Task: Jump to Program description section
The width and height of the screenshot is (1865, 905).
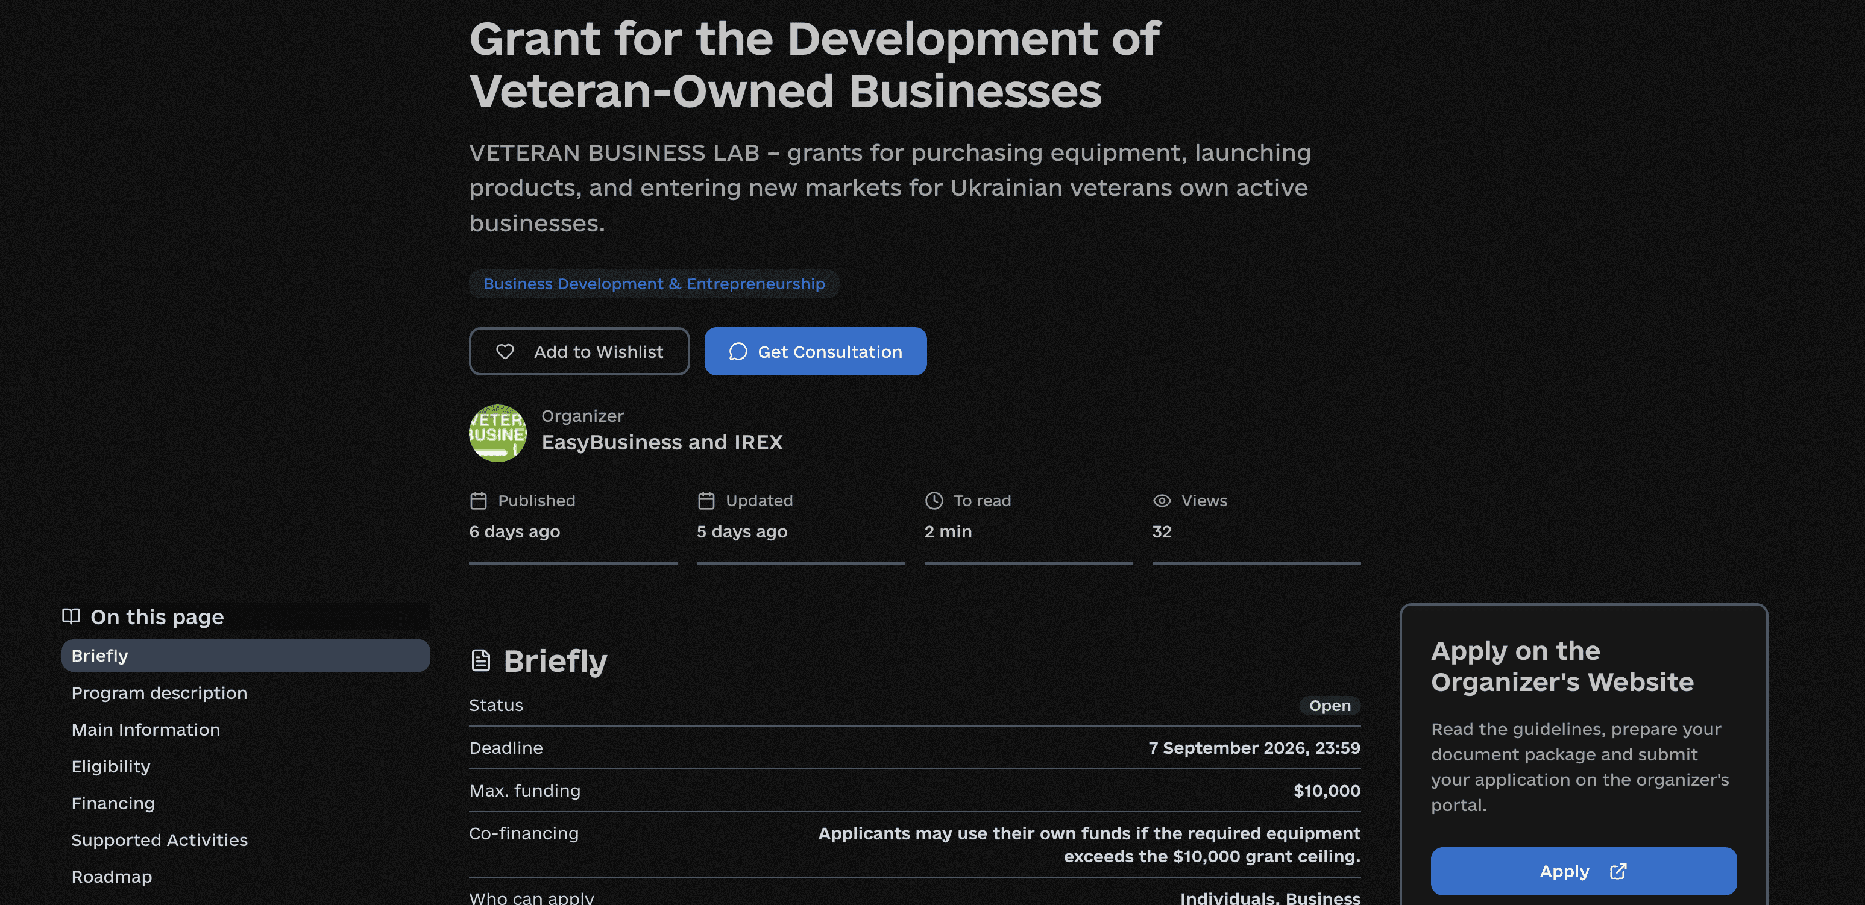Action: (159, 693)
